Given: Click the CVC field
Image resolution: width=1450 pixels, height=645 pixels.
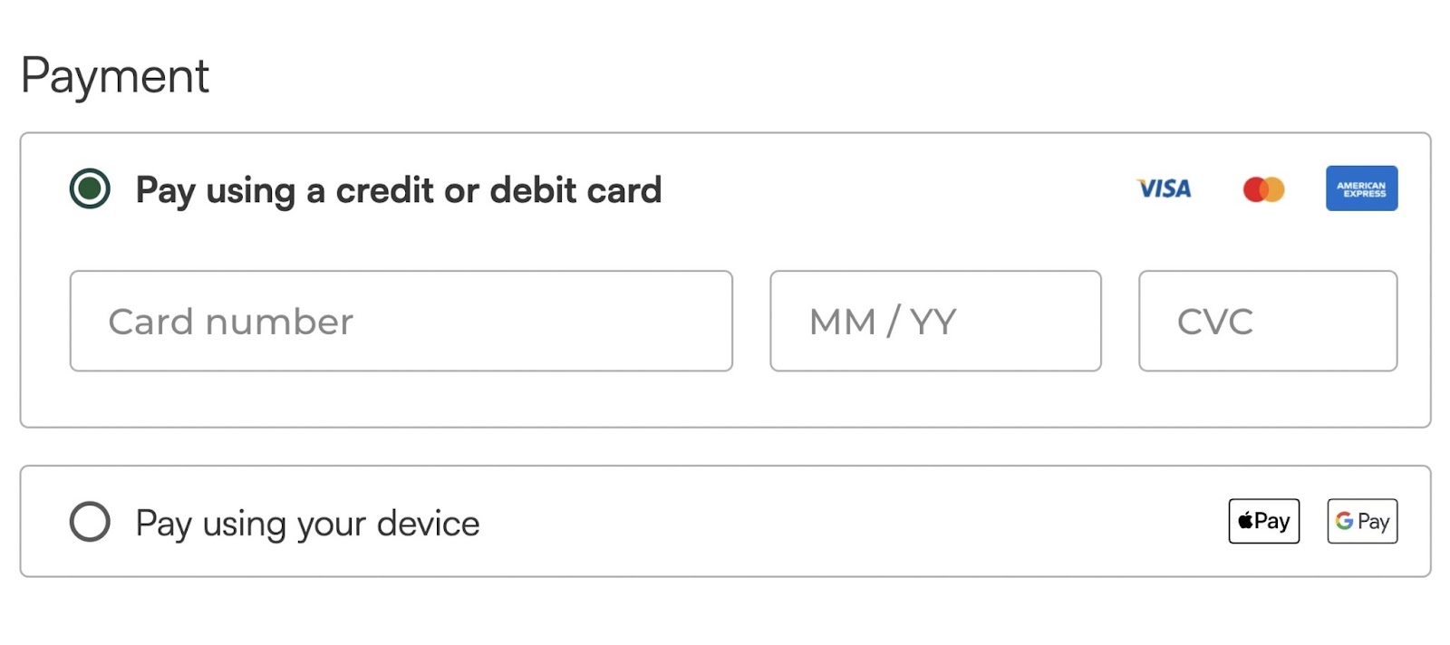Looking at the screenshot, I should point(1267,321).
